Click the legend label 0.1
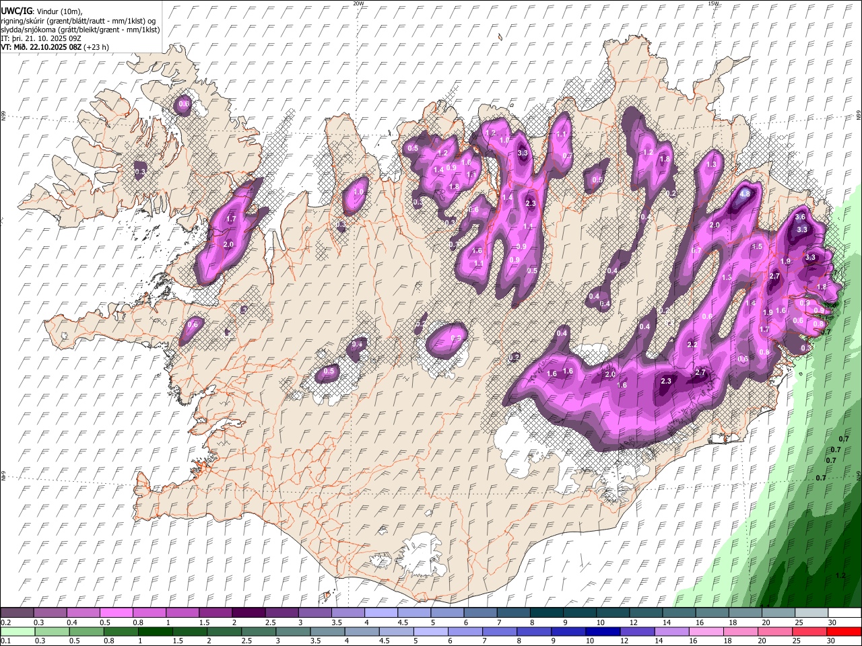The width and height of the screenshot is (862, 646). (5, 642)
